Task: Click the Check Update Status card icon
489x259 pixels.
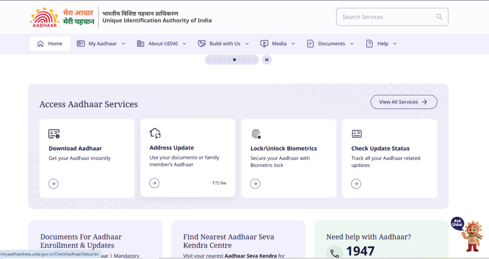Action: 357,134
